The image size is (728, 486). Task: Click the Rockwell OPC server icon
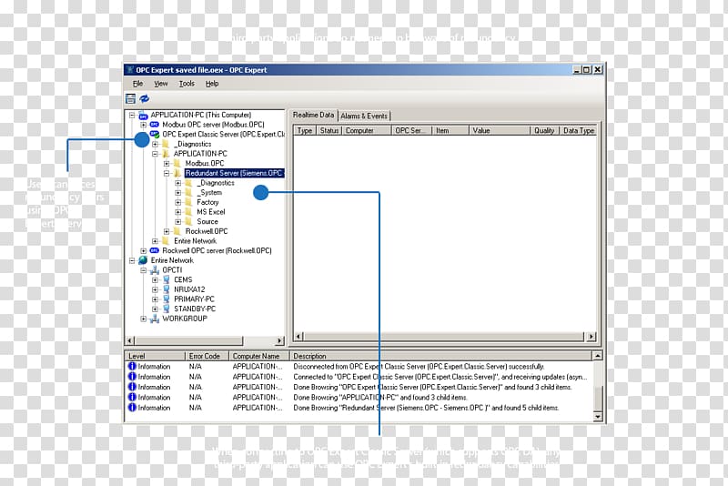[155, 250]
